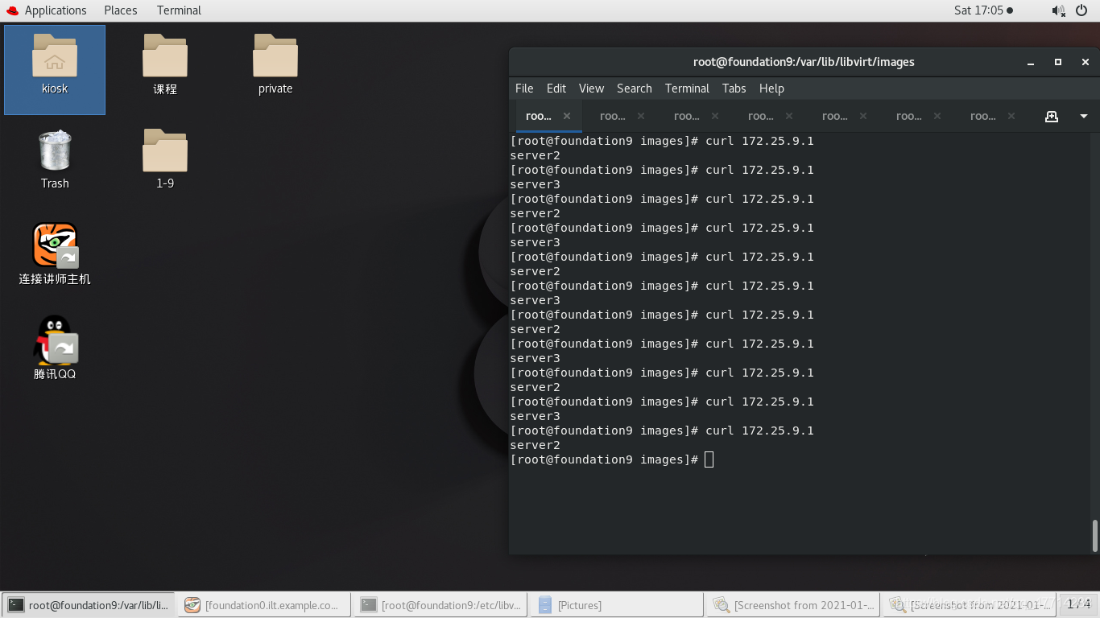Open the Tabs menu in the terminal

(734, 89)
